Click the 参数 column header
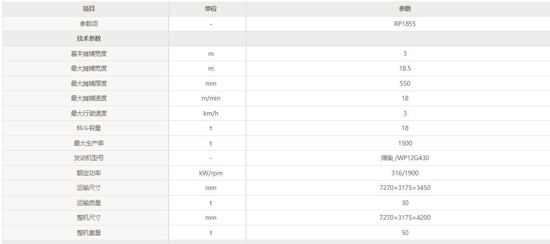550x244 pixels. click(x=404, y=9)
